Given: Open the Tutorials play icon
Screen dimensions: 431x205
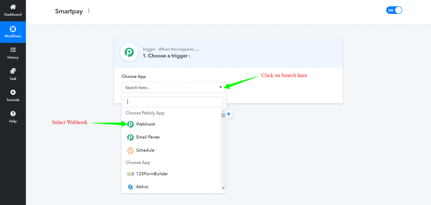Looking at the screenshot, I should tap(13, 92).
